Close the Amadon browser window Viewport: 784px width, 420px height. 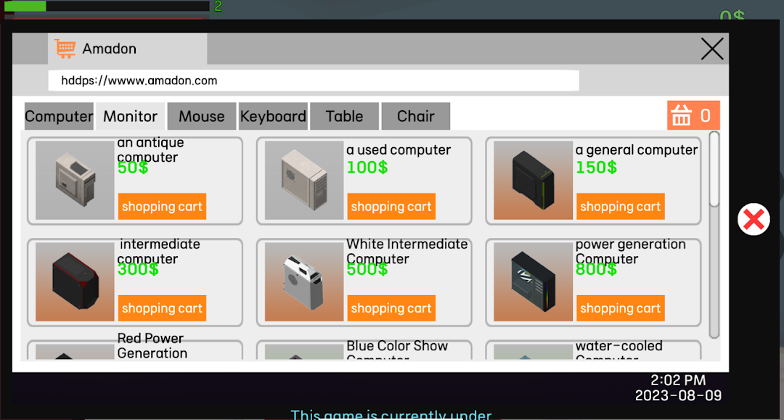click(712, 49)
